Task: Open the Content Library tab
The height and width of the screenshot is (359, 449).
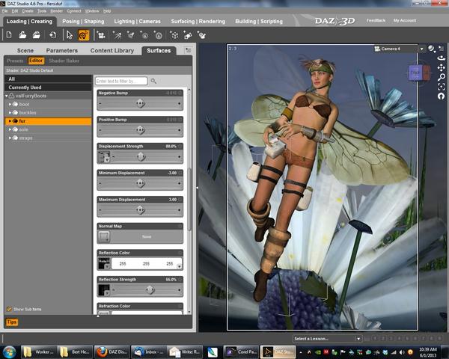Action: 112,50
